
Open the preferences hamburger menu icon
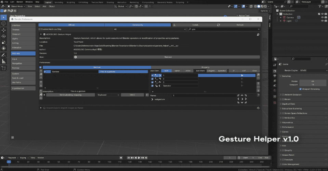[13, 138]
